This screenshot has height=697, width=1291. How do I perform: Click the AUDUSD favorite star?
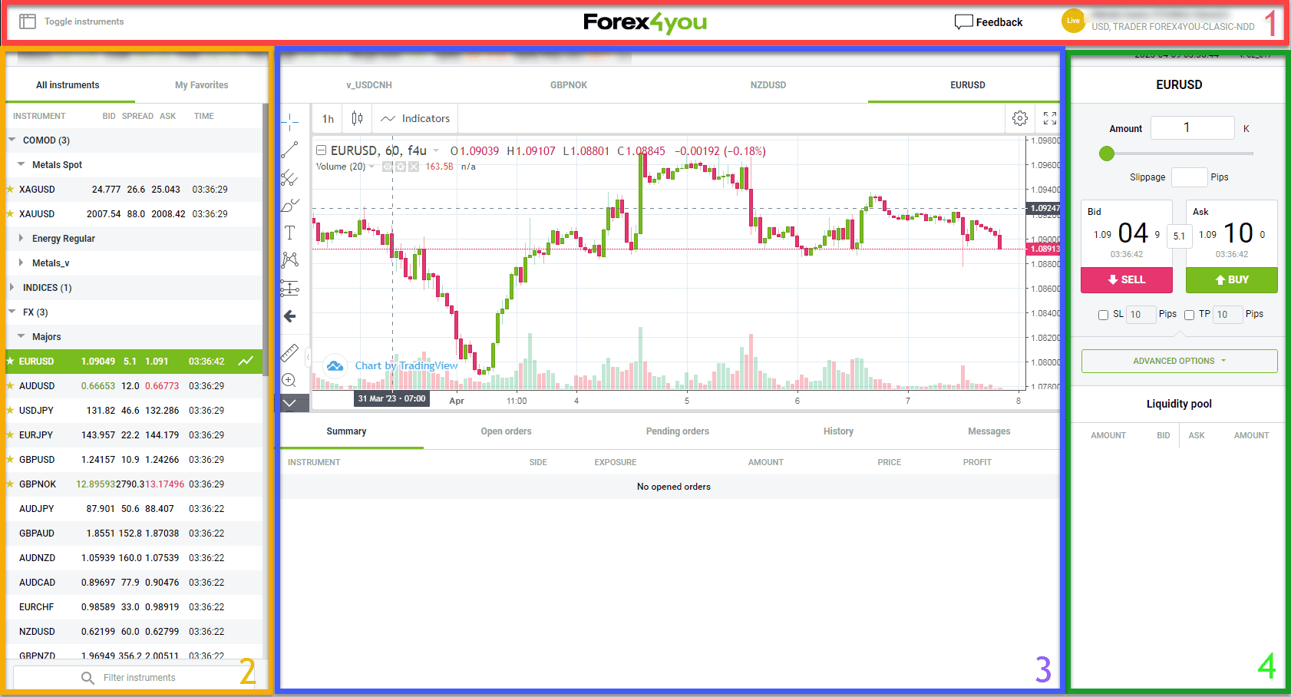pos(10,385)
